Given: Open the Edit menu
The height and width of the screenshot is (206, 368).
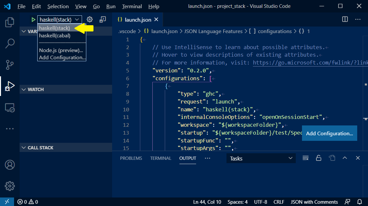Looking at the screenshot, I should pyautogui.click(x=36, y=6).
